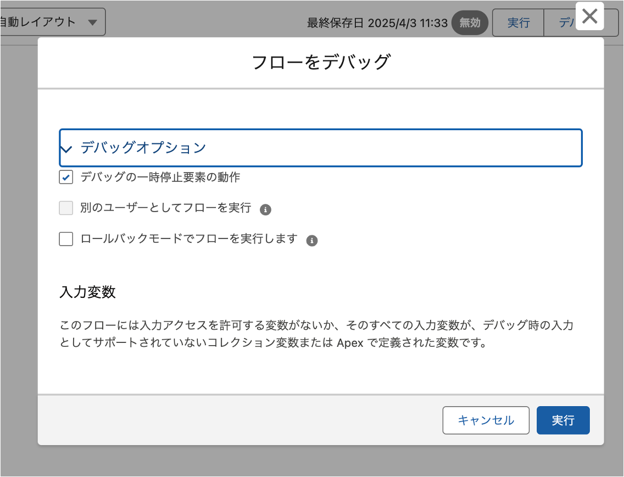Click the 入力変数 section heading
624x477 pixels.
point(87,292)
